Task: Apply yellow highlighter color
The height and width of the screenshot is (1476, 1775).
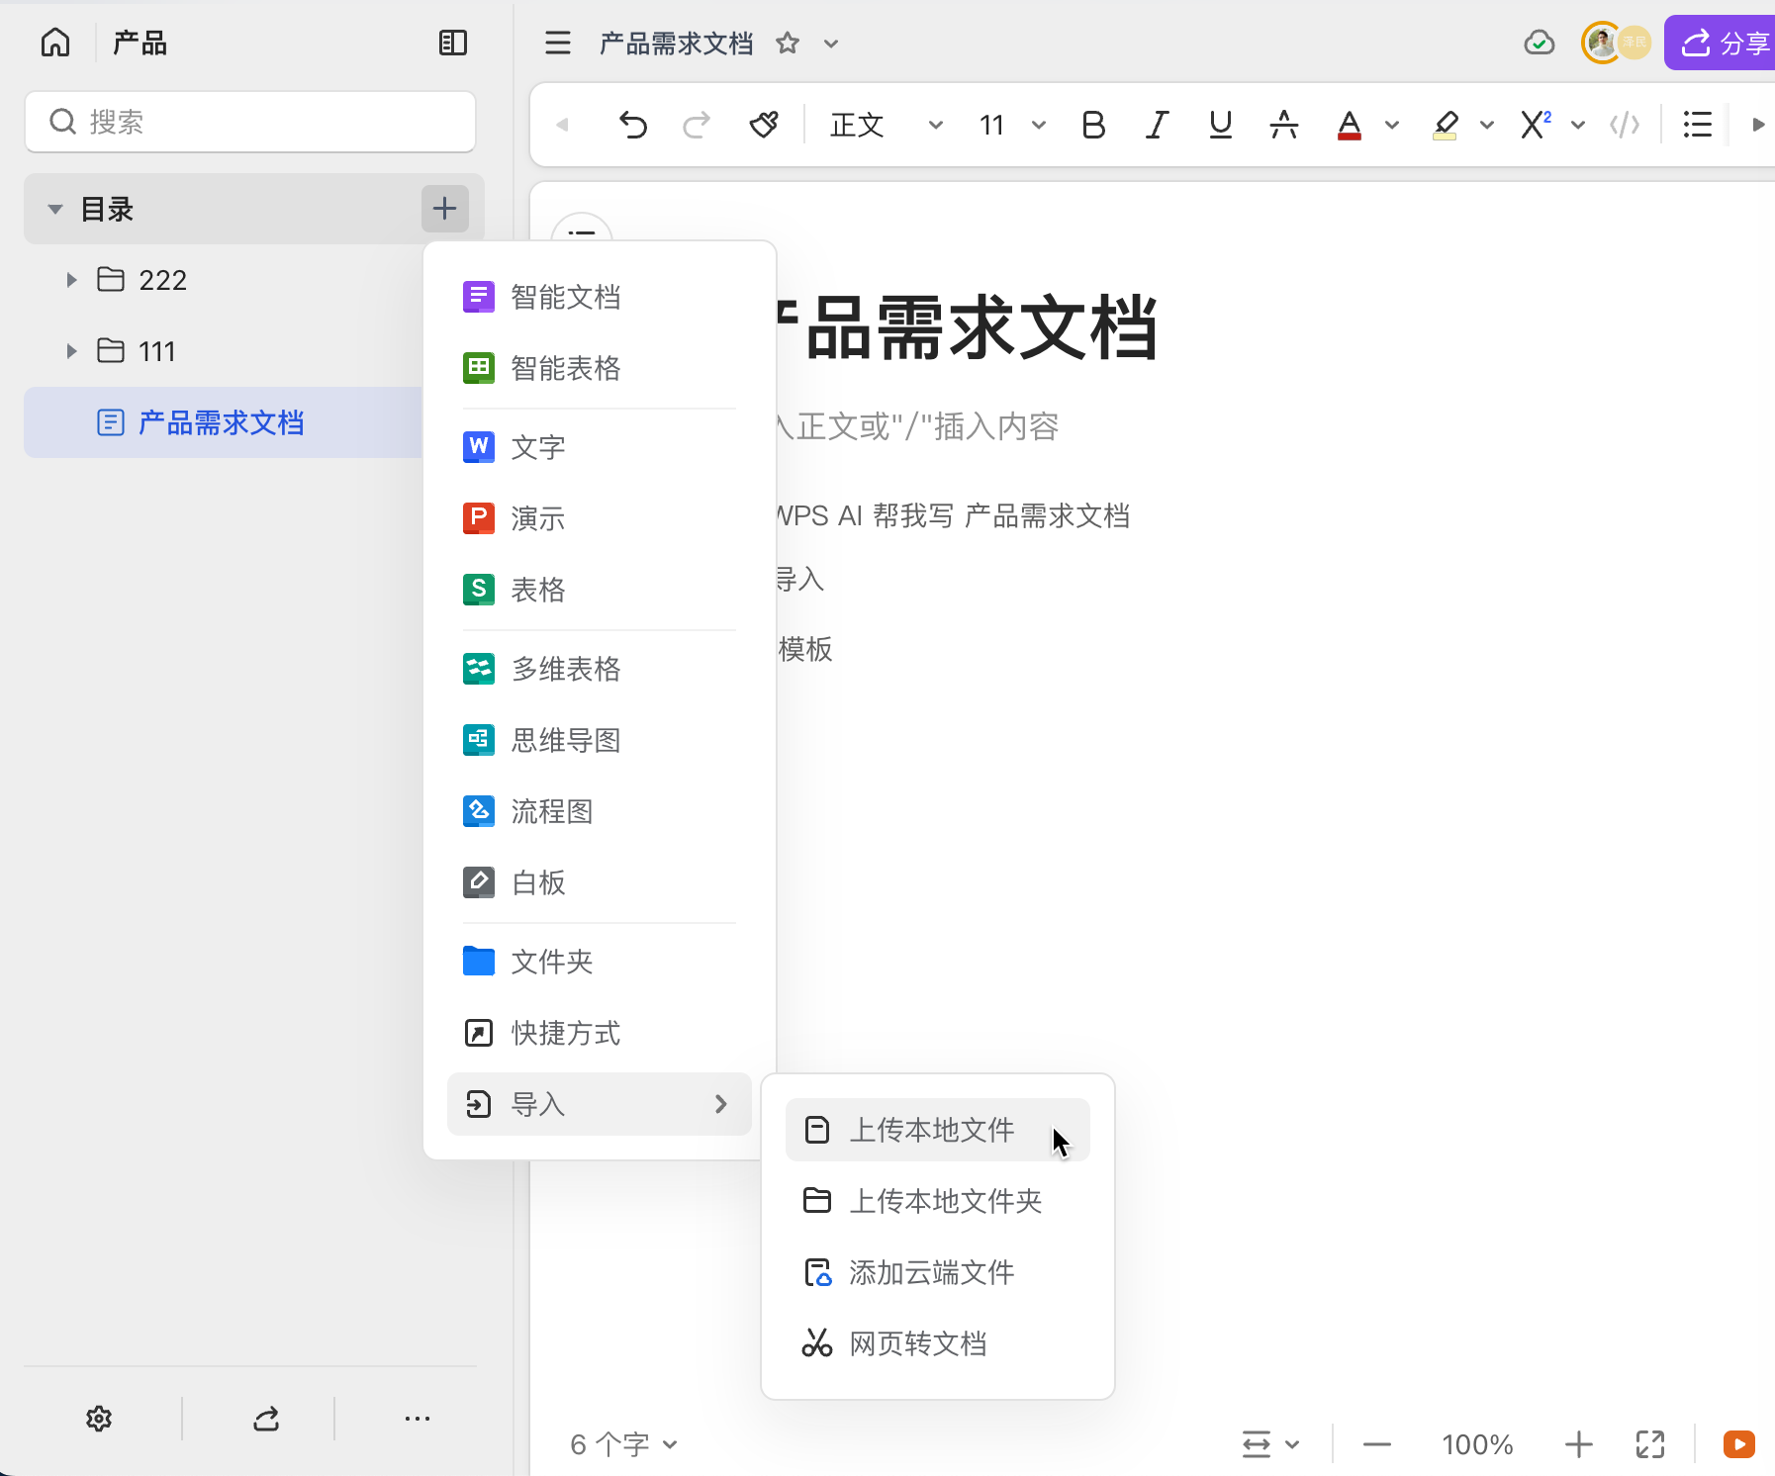Action: 1445,125
